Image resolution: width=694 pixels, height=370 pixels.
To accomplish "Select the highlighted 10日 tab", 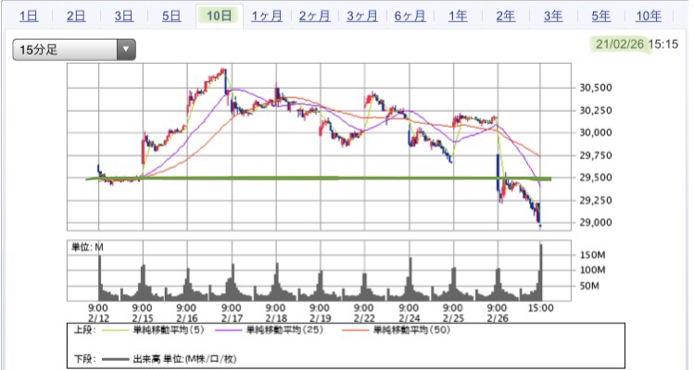I will pos(220,17).
